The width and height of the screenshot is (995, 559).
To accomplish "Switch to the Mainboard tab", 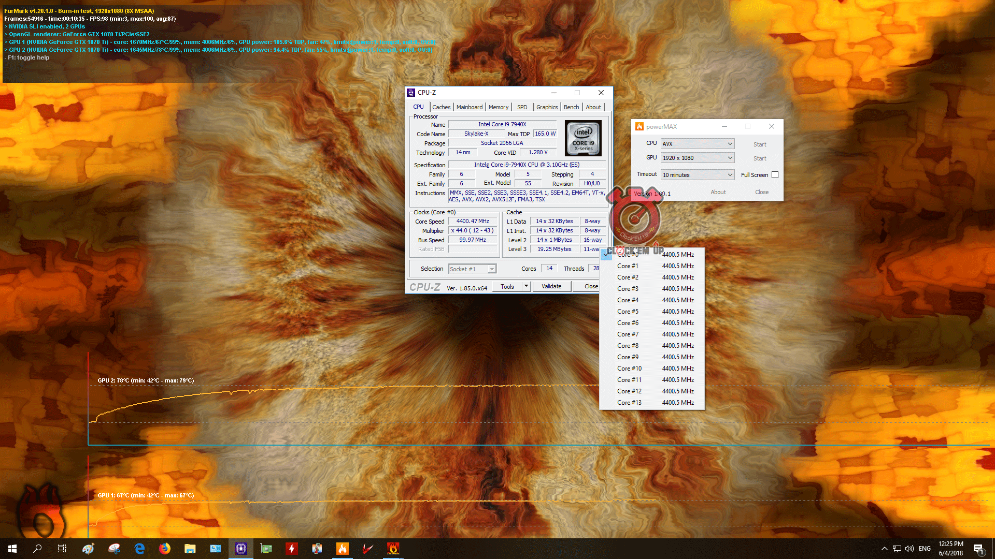I will click(x=469, y=107).
